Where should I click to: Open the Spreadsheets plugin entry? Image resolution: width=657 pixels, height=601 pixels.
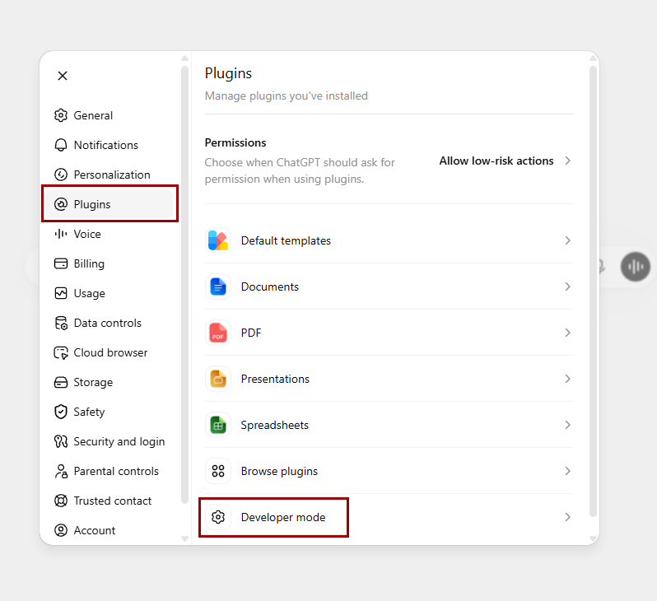coord(389,425)
